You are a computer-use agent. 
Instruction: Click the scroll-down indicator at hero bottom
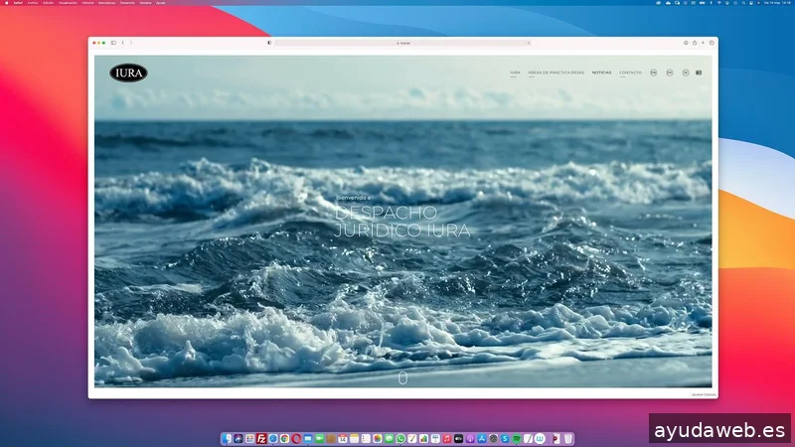pos(402,378)
